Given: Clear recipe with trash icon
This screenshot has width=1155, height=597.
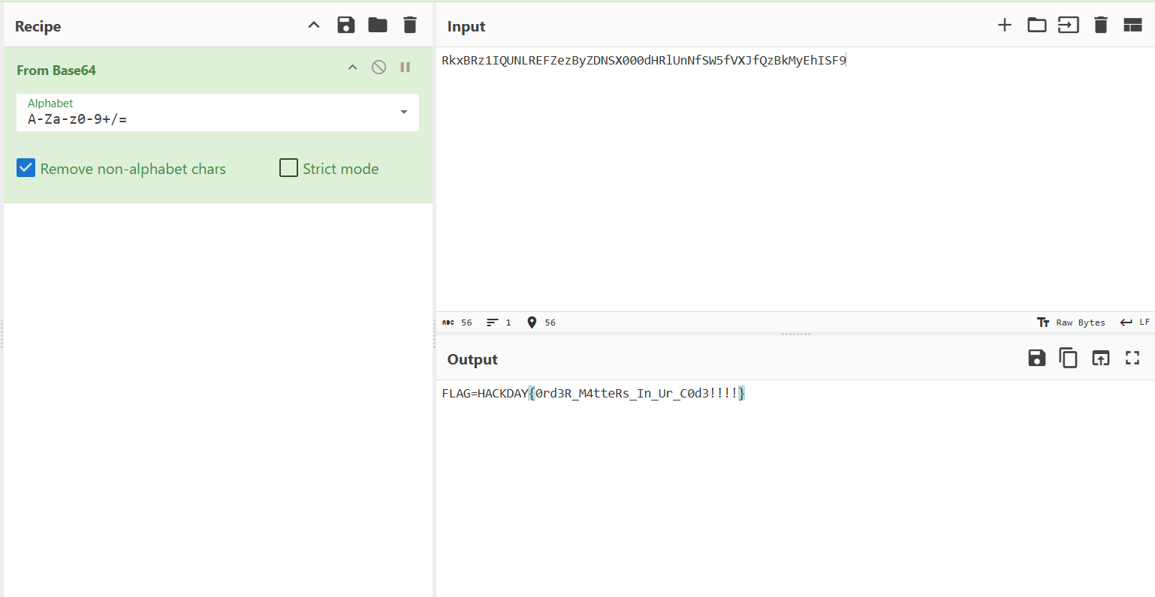Looking at the screenshot, I should (x=410, y=25).
